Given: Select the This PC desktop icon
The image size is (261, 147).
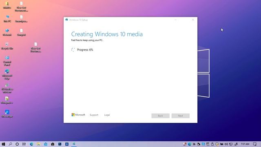Looking at the screenshot, I should coord(7,19).
